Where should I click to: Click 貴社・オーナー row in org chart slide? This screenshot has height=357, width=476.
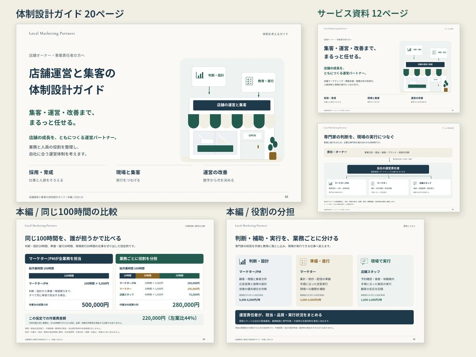pyautogui.click(x=388, y=152)
